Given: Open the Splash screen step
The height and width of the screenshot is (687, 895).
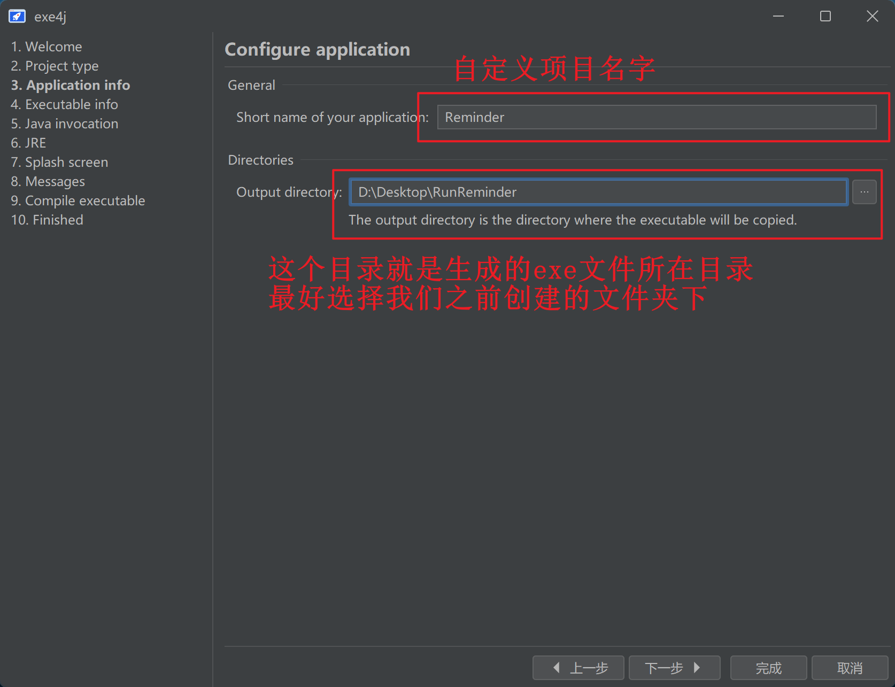Looking at the screenshot, I should pos(59,162).
